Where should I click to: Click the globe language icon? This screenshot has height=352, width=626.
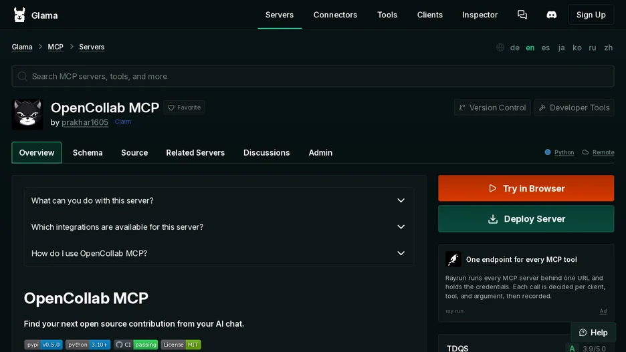point(500,47)
